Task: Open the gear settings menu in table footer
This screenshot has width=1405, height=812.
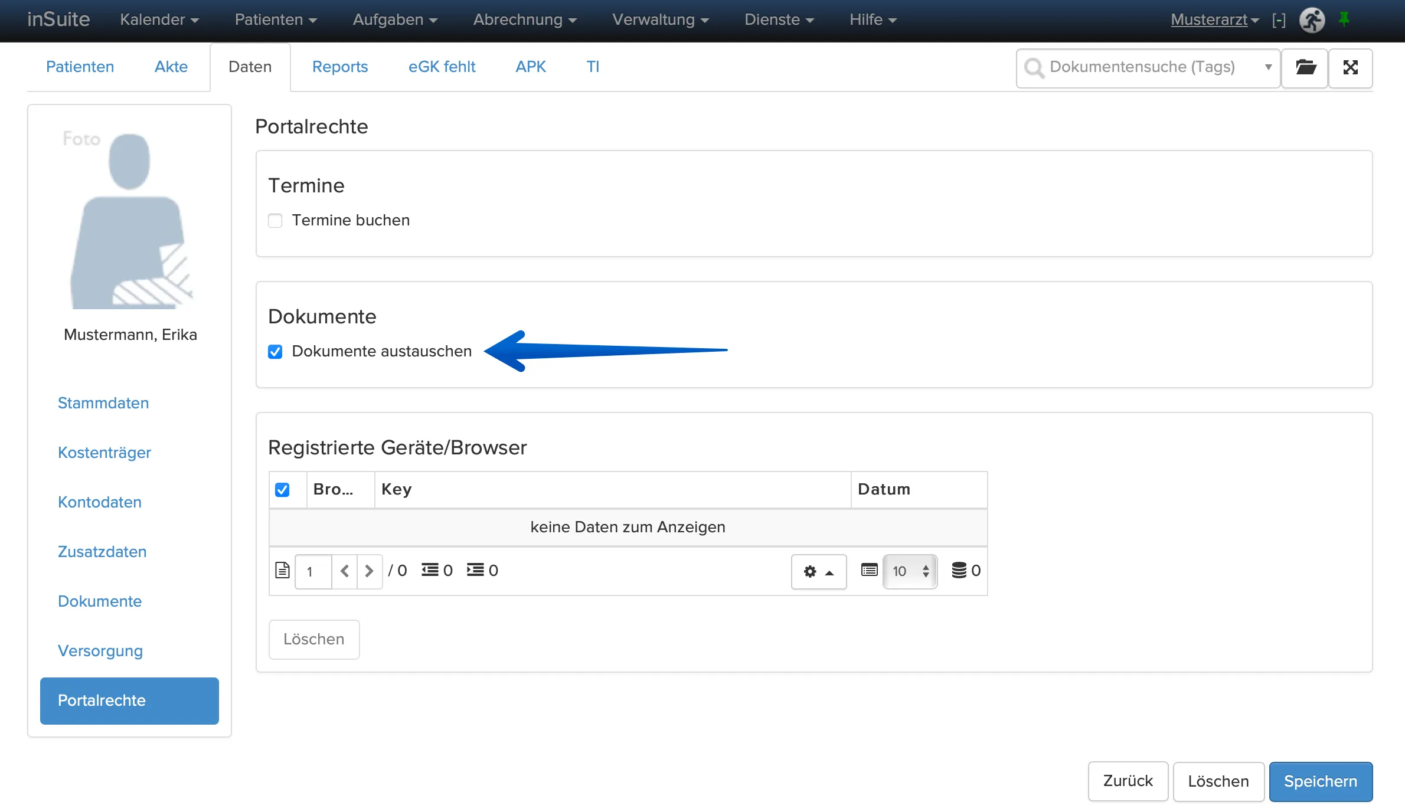Action: pos(819,571)
